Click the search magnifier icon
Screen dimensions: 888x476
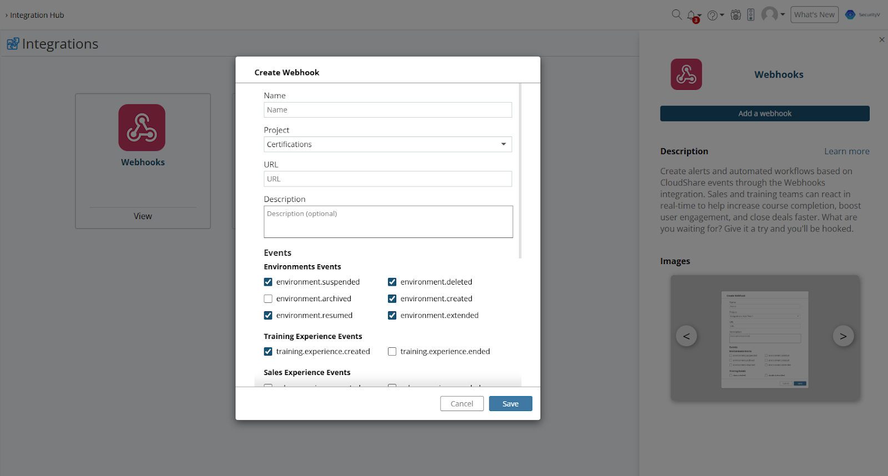point(677,14)
